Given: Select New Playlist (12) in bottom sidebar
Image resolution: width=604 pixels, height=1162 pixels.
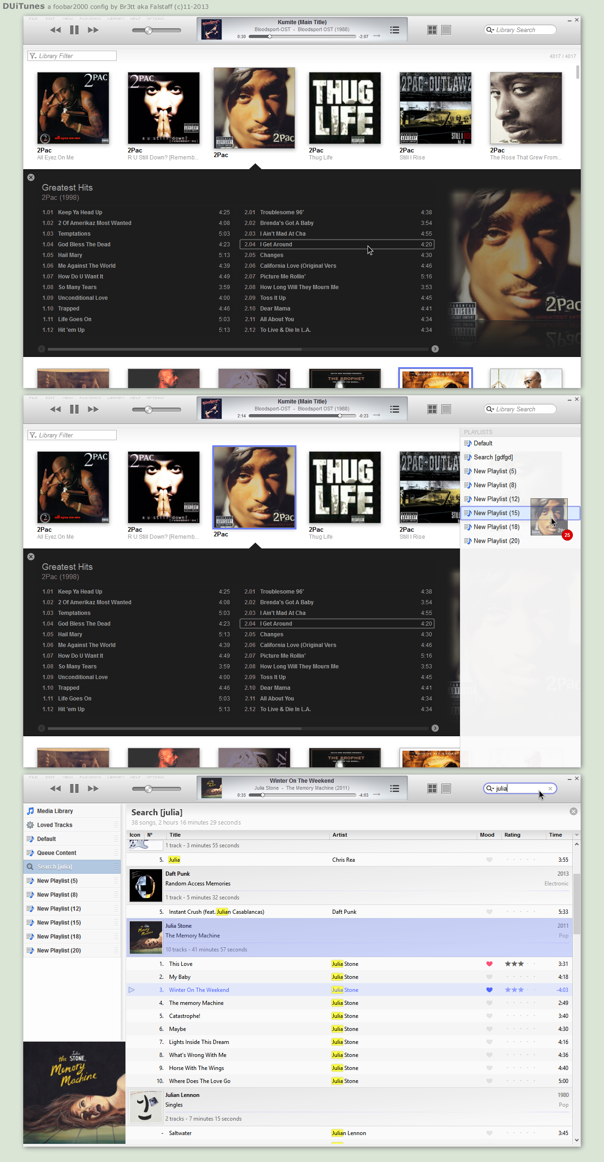Looking at the screenshot, I should click(72, 909).
